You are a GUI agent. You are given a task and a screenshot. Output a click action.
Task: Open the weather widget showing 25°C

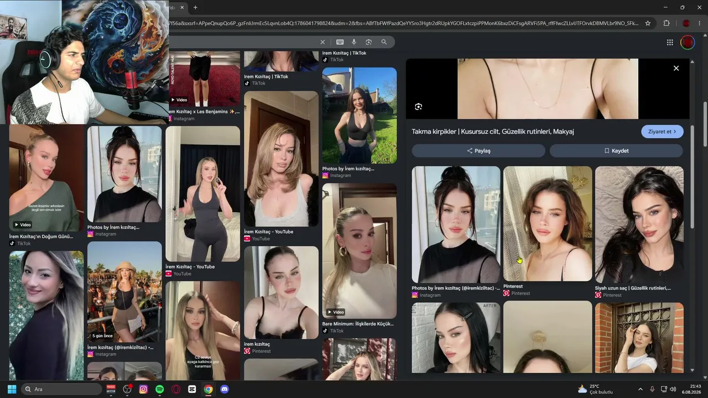595,389
